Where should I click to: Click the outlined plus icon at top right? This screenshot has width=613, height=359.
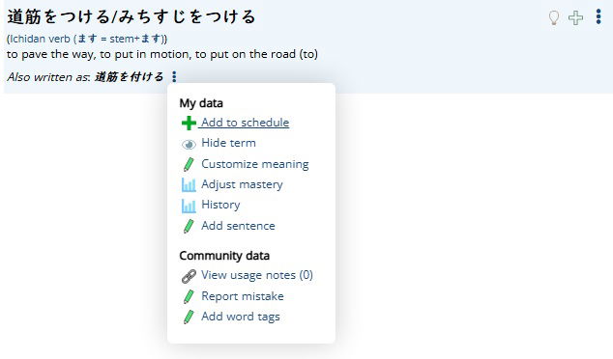(x=575, y=18)
